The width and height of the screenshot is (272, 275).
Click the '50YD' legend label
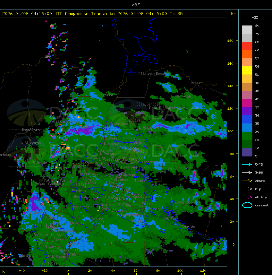tap(259, 165)
